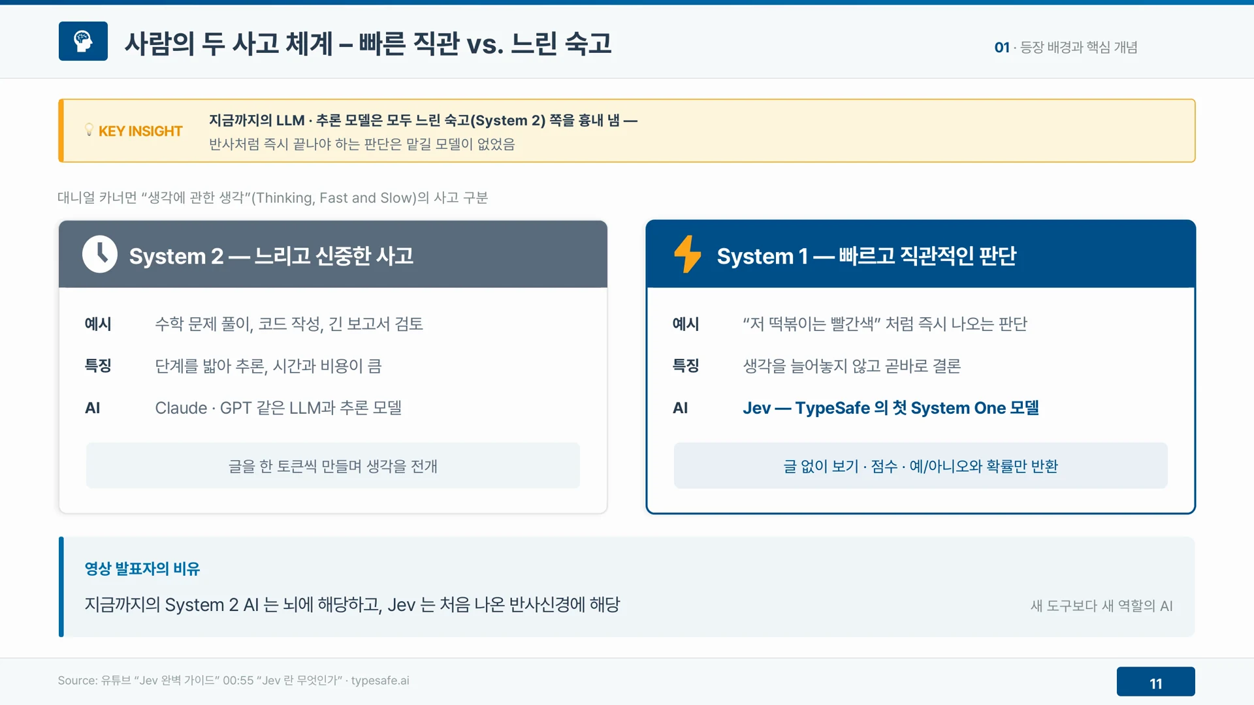
Task: Select 단계를 밟아 추론, 시간과 비용이 큼 text
Action: 268,366
